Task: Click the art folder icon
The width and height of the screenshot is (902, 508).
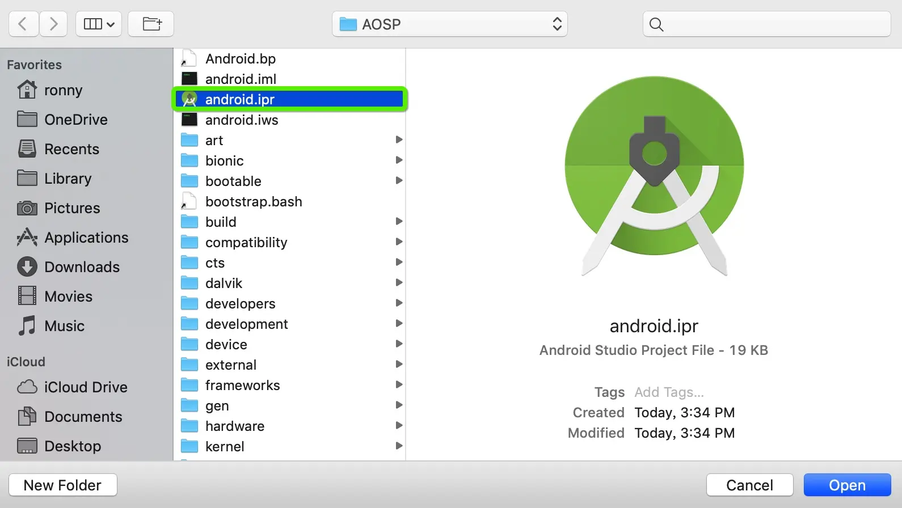Action: coord(189,139)
